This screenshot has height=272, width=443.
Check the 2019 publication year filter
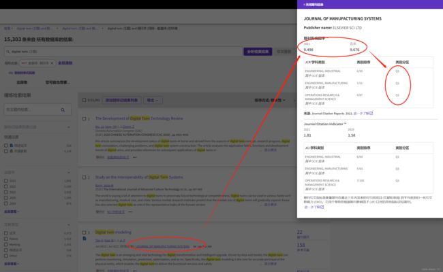6,203
